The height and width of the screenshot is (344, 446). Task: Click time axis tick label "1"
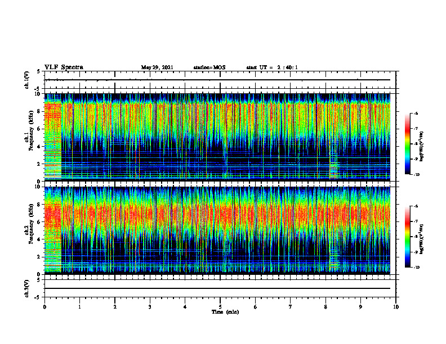(79, 306)
